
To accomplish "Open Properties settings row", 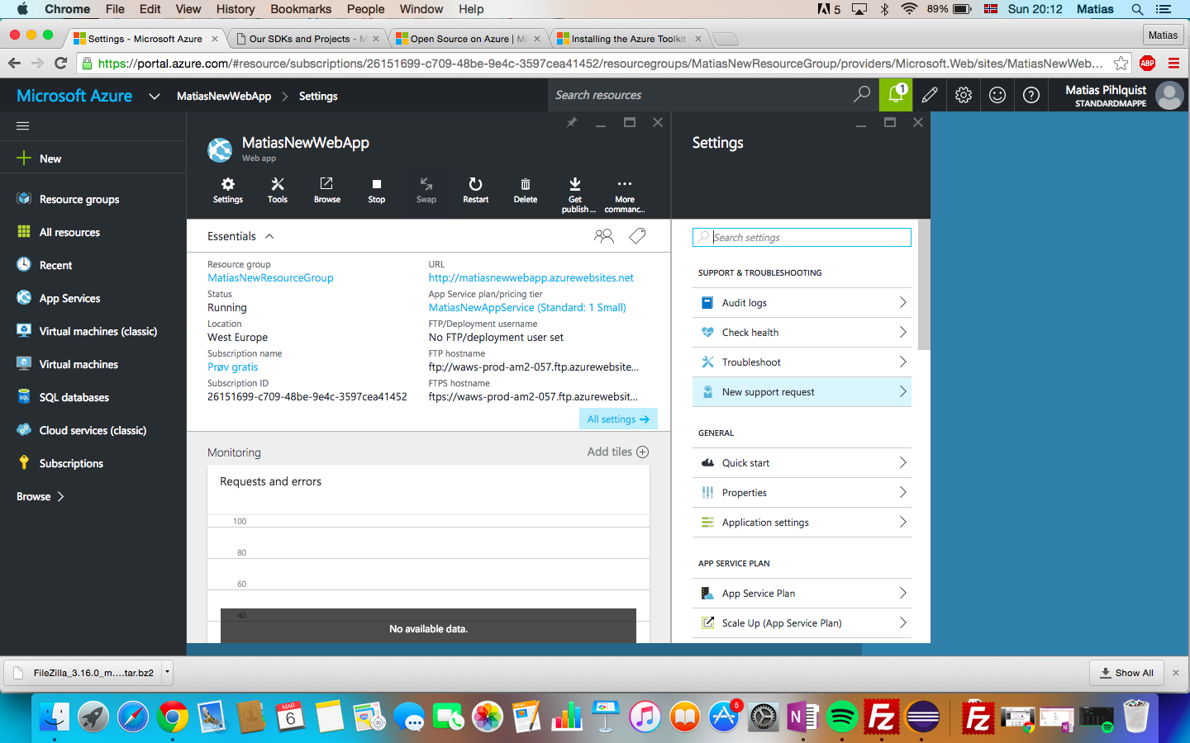I will (802, 493).
